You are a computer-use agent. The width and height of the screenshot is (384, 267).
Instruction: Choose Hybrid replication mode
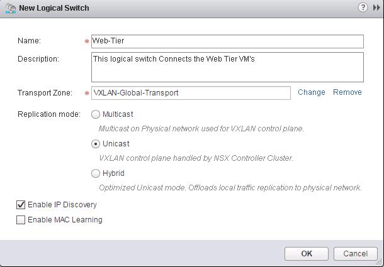pos(96,173)
